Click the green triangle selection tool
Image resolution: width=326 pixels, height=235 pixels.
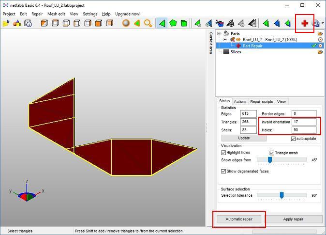tap(162, 23)
